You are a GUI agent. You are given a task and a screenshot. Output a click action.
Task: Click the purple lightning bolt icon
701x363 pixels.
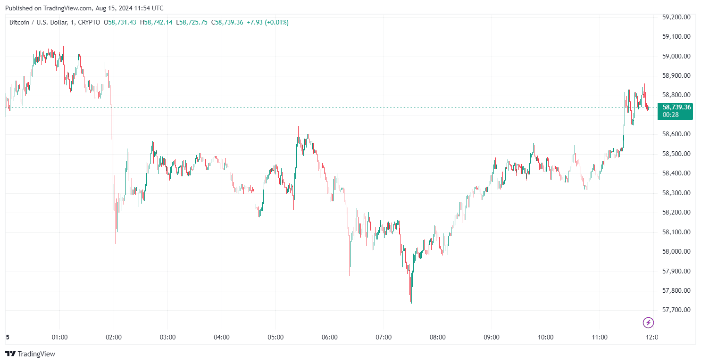(649, 322)
